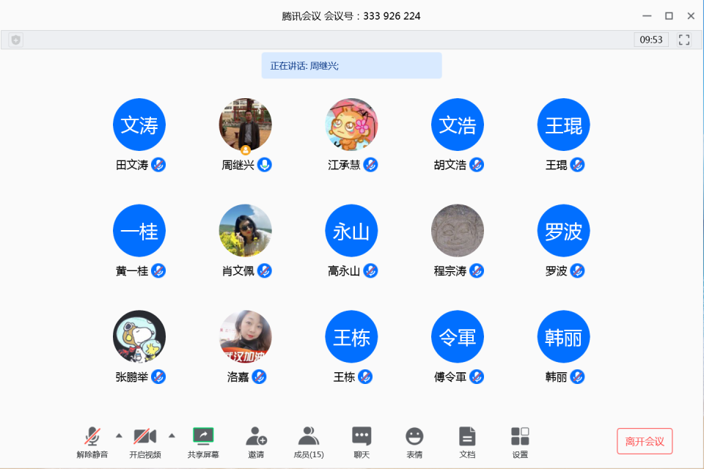
Task: Select 肖文佩's avatar thumbnail
Action: pos(245,230)
